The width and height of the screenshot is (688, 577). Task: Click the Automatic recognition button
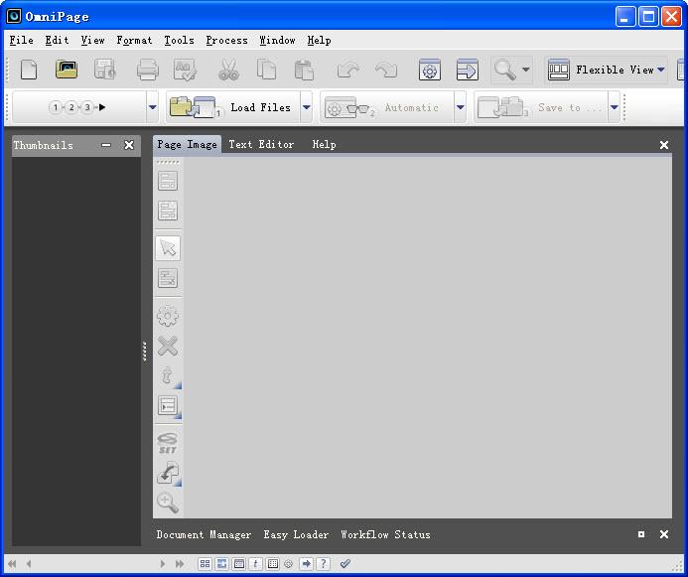[x=387, y=107]
